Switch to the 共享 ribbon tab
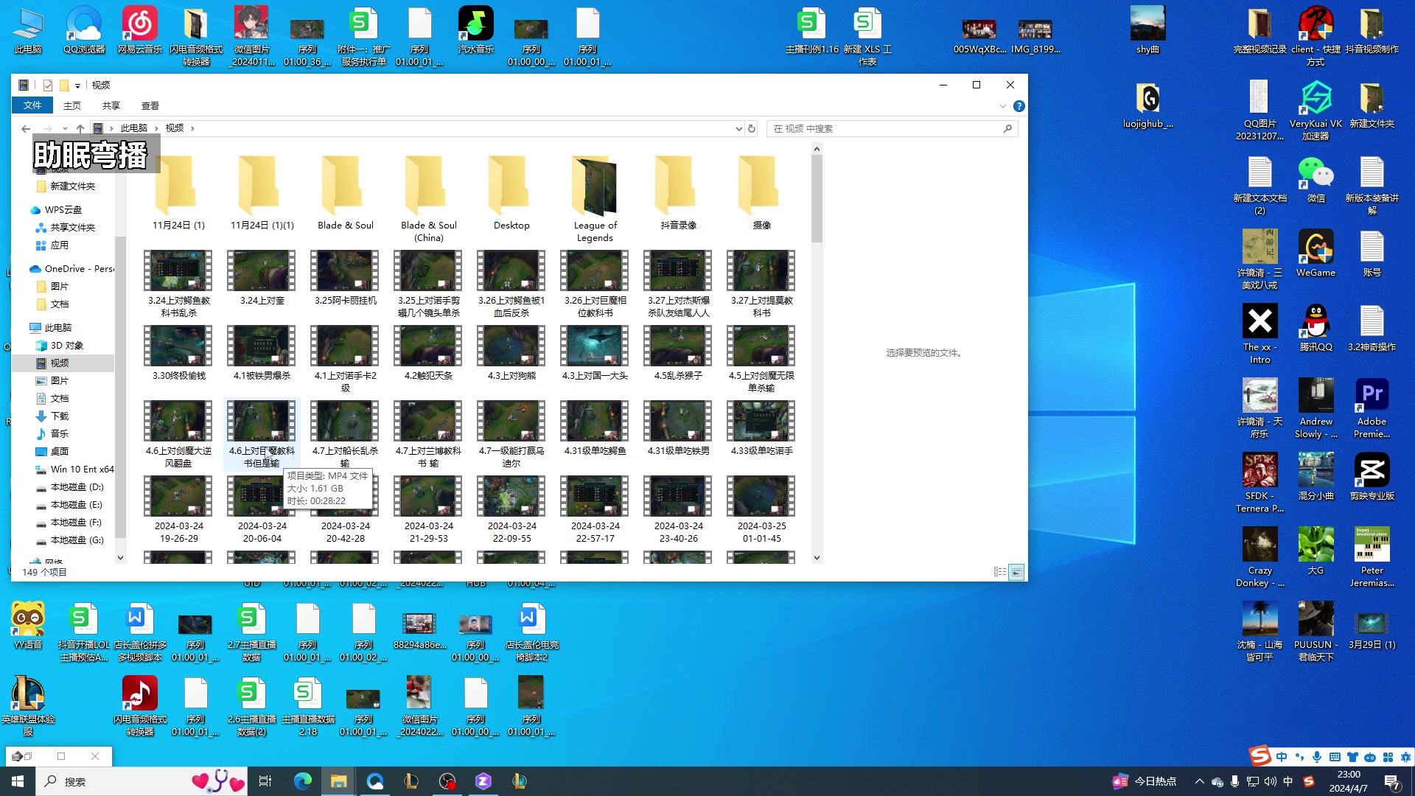Viewport: 1415px width, 796px height. click(111, 105)
